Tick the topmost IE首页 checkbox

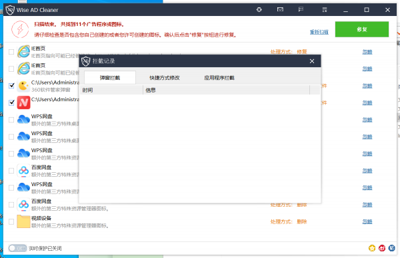tap(11, 52)
